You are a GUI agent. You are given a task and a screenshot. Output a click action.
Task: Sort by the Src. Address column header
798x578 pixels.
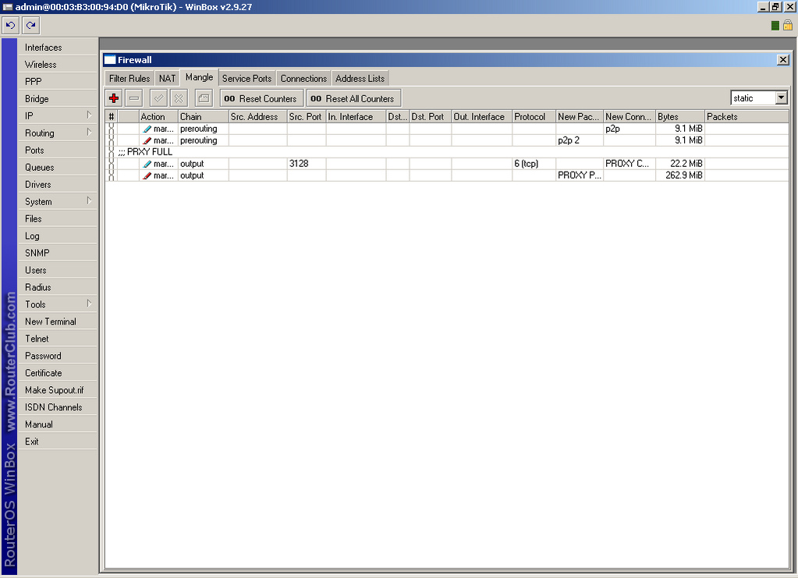[257, 116]
